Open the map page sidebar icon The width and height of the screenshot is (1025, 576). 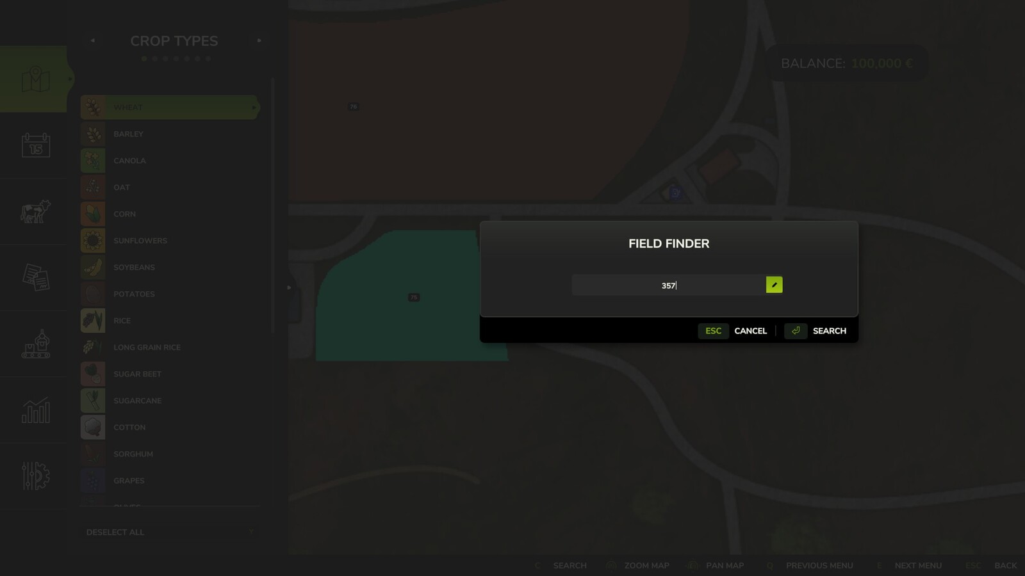[35, 79]
